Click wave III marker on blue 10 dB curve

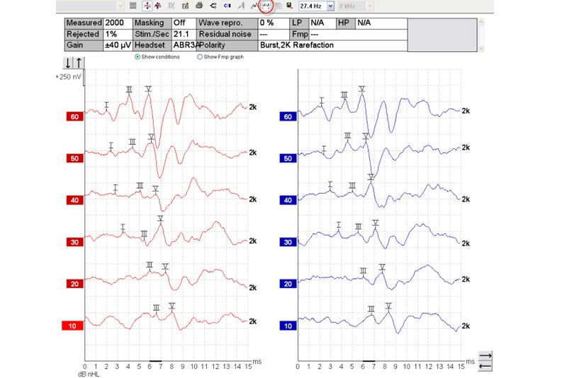point(371,309)
